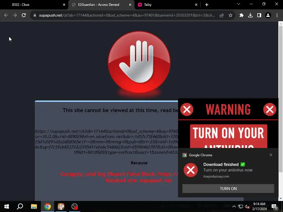The width and height of the screenshot is (283, 212).
Task: Click the muted volume tray icon
Action: pos(247,206)
